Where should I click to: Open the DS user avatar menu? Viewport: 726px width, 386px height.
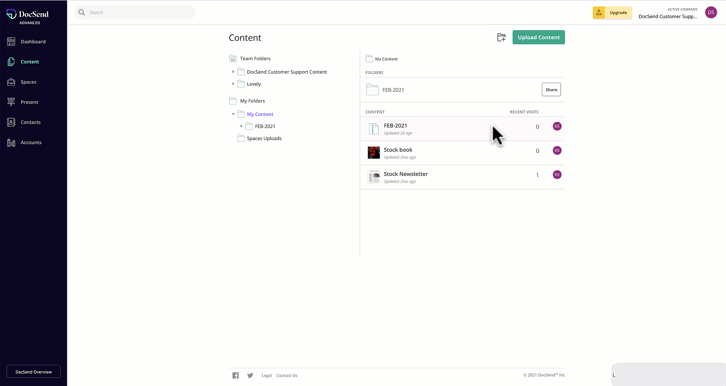[x=711, y=12]
